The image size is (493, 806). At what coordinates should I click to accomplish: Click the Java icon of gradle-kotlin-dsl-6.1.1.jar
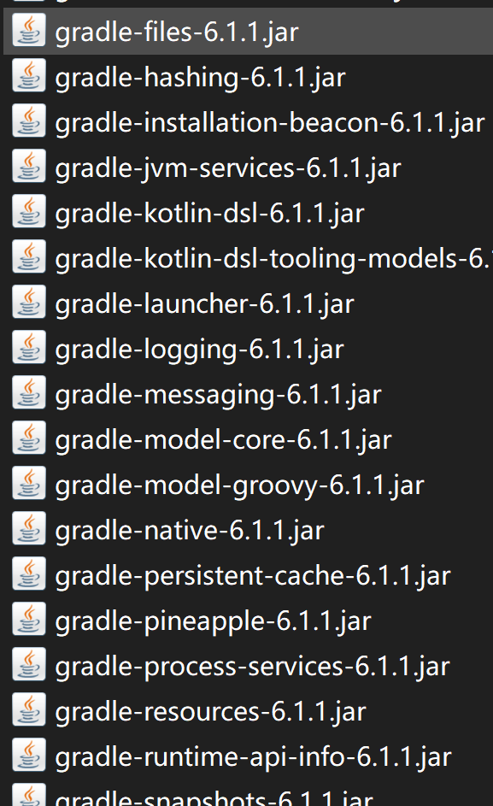pyautogui.click(x=29, y=211)
